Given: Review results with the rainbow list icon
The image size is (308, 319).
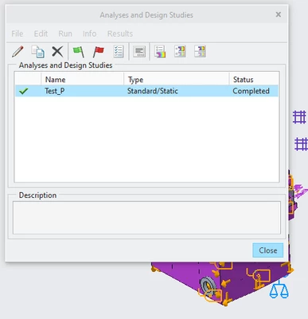Looking at the screenshot, I should point(160,52).
